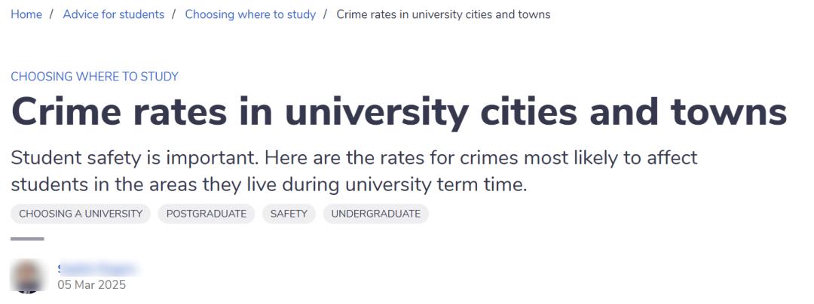Click the grey divider line below tags
The image size is (814, 304).
pos(28,239)
